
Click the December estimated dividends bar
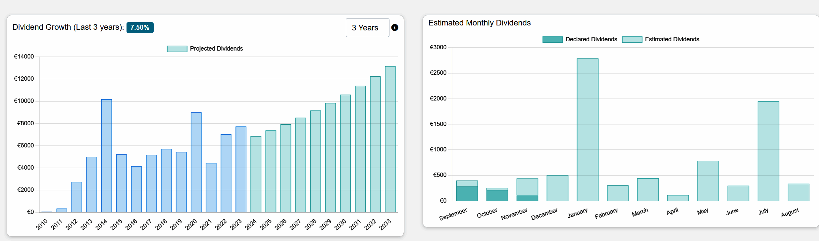(557, 188)
